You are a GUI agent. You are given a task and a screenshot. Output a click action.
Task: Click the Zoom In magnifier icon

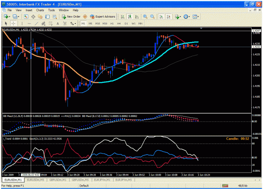point(145,16)
